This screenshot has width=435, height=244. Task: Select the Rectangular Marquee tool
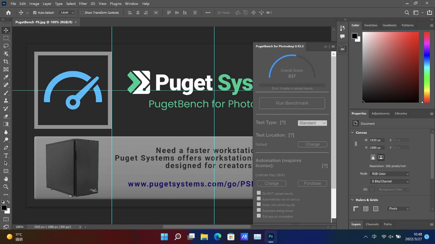pos(6,38)
